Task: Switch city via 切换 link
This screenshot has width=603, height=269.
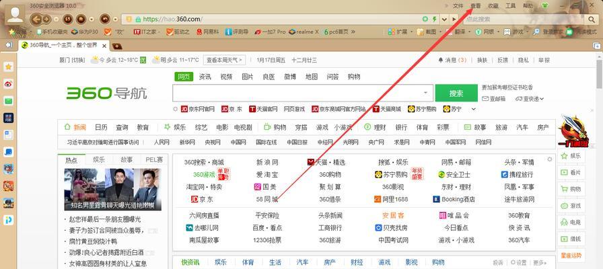Action: coord(79,61)
